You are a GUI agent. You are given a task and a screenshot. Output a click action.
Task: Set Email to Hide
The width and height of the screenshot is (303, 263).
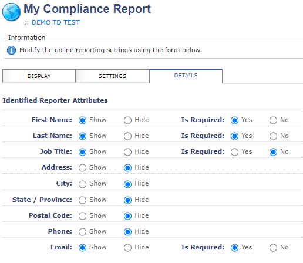[x=127, y=248]
